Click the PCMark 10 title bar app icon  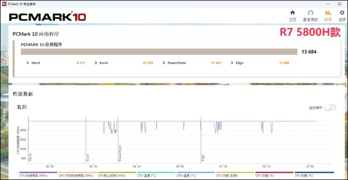click(3, 4)
